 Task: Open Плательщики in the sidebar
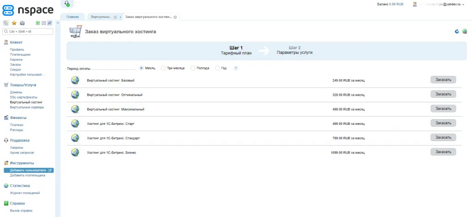point(20,54)
